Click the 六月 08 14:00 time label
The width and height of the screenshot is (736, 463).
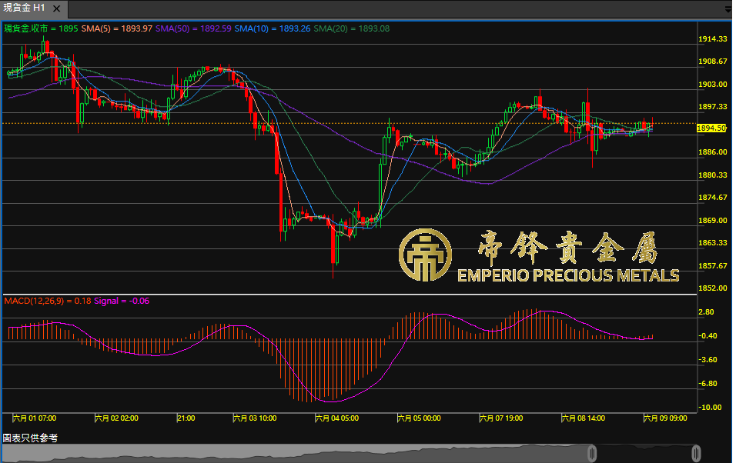[x=584, y=418]
